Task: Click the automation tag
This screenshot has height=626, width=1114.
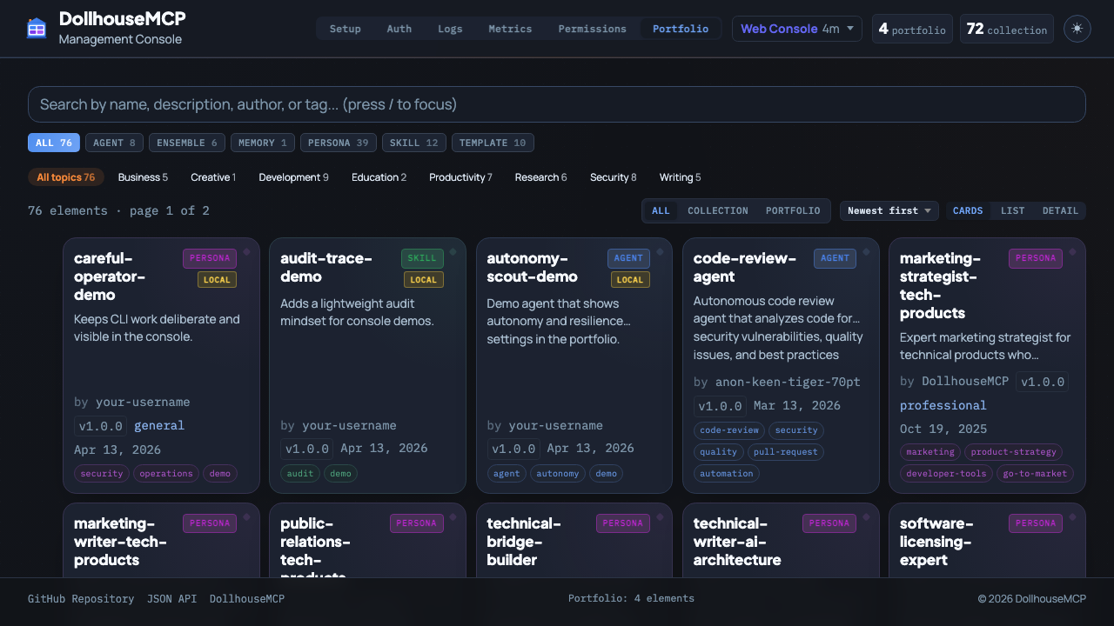Action: (727, 474)
